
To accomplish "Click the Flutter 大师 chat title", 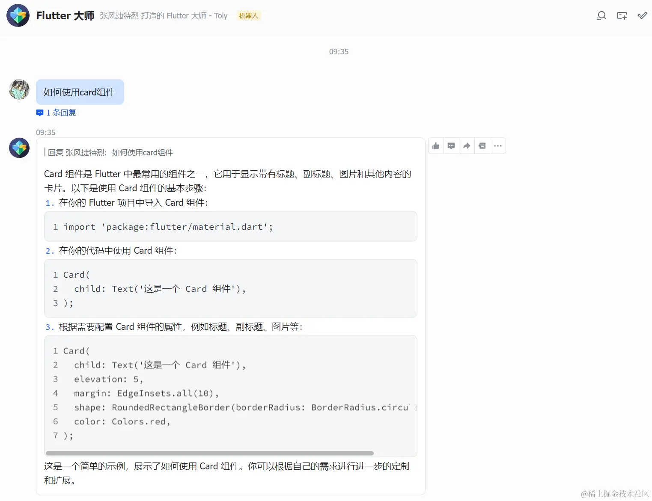I will 65,16.
